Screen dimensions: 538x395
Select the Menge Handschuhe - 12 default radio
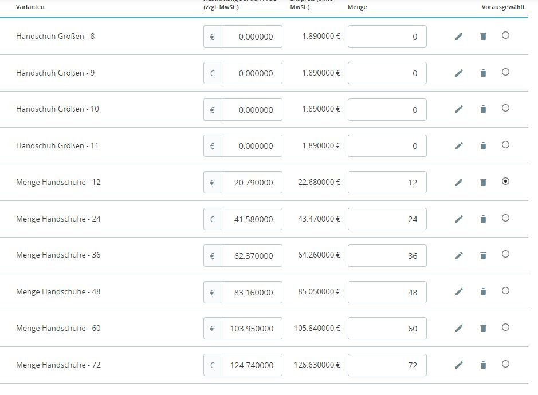(x=505, y=181)
